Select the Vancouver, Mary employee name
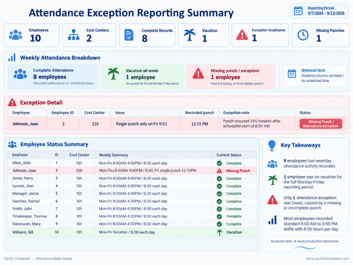Image resolution: width=353 pixels, height=265 pixels. [x=27, y=224]
